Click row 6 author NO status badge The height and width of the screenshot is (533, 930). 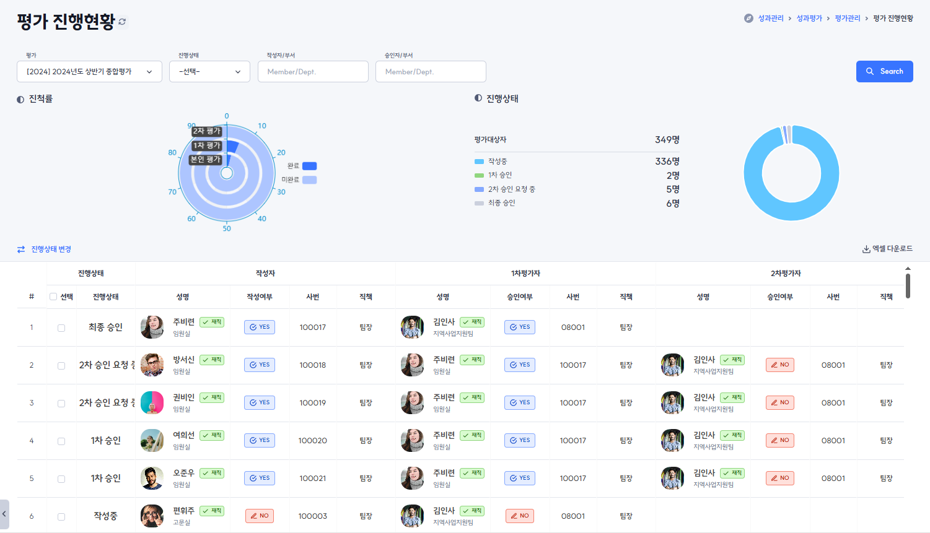tap(260, 516)
